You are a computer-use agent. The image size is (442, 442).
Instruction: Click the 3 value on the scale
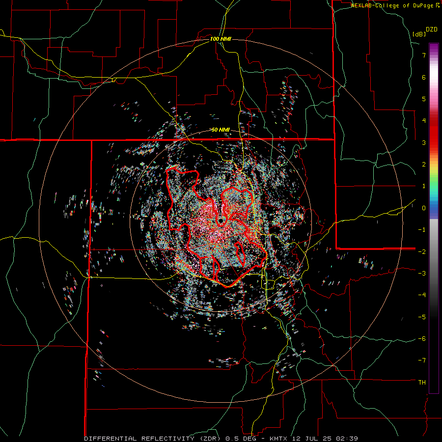424,142
